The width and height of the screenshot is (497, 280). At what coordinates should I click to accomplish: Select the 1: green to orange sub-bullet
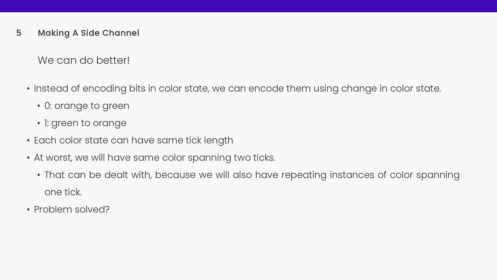click(x=85, y=123)
